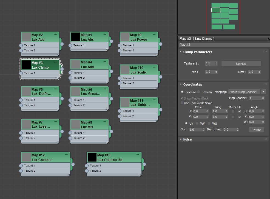Click the Max value spinner arrows
Viewport: 270px width, 199px height.
pos(259,72)
